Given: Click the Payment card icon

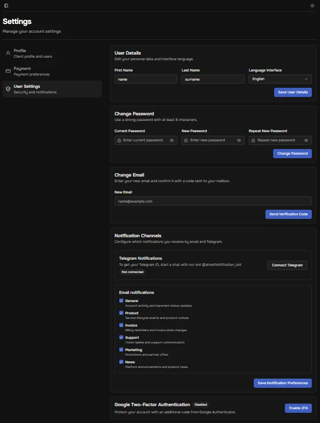Looking at the screenshot, I should [x=8, y=71].
